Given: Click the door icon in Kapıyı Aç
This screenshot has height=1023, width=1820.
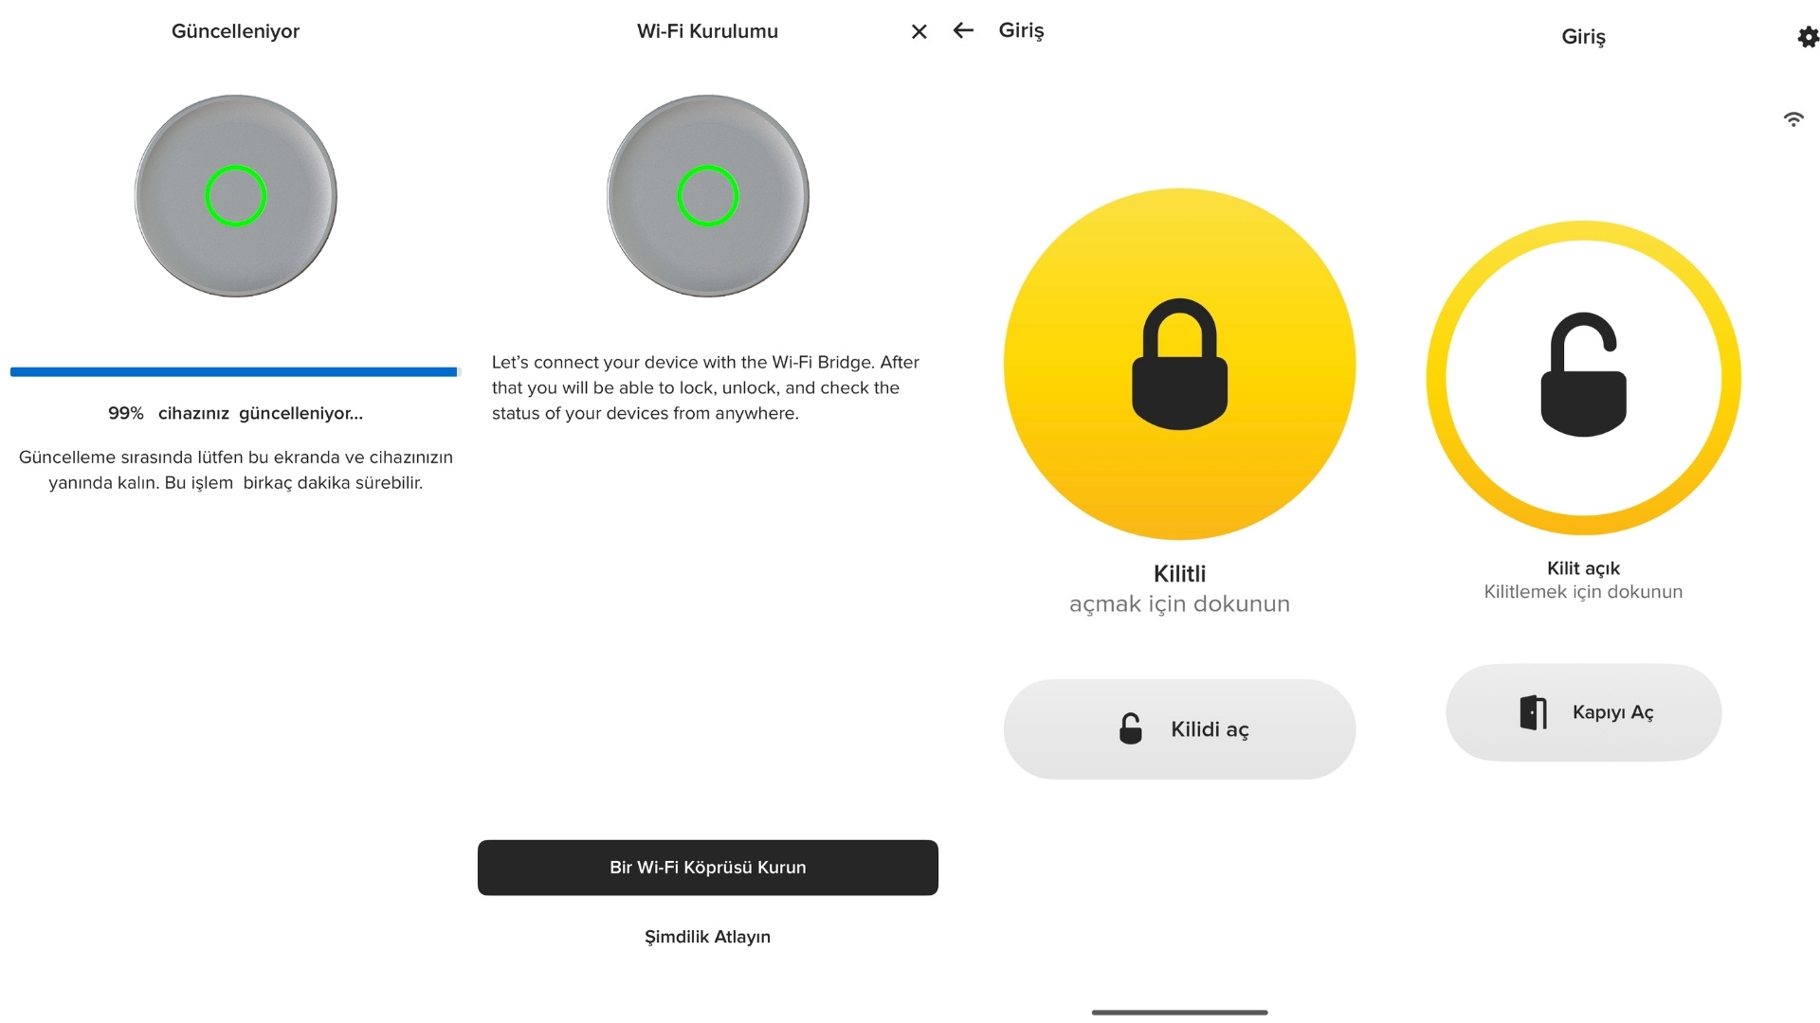Looking at the screenshot, I should tap(1533, 712).
